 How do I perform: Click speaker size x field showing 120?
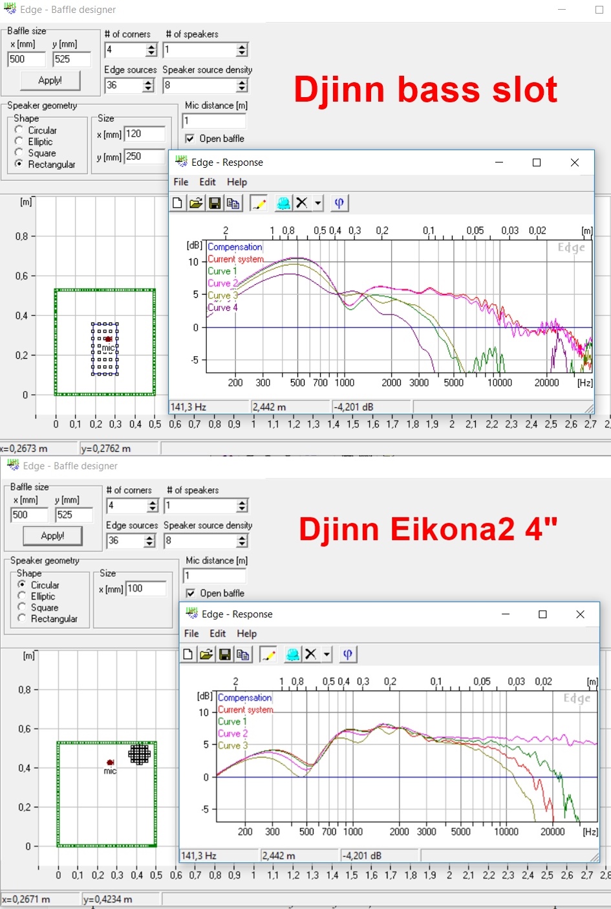(x=145, y=134)
